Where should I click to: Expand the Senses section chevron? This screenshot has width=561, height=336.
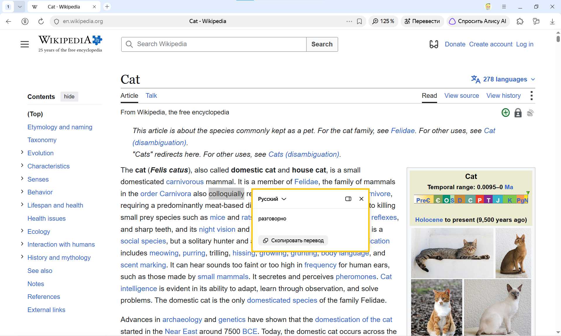coord(22,178)
